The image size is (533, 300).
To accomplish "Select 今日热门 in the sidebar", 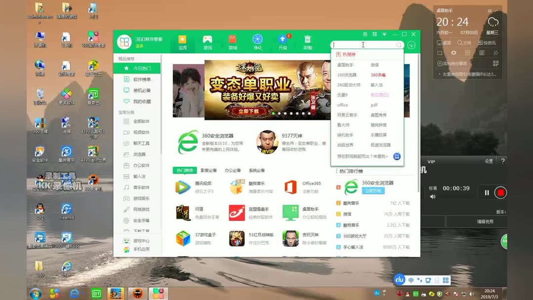I will click(x=137, y=68).
